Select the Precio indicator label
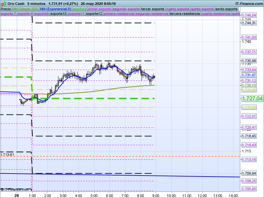Image resolution: width=264 pixels, height=198 pixels. click(6, 9)
